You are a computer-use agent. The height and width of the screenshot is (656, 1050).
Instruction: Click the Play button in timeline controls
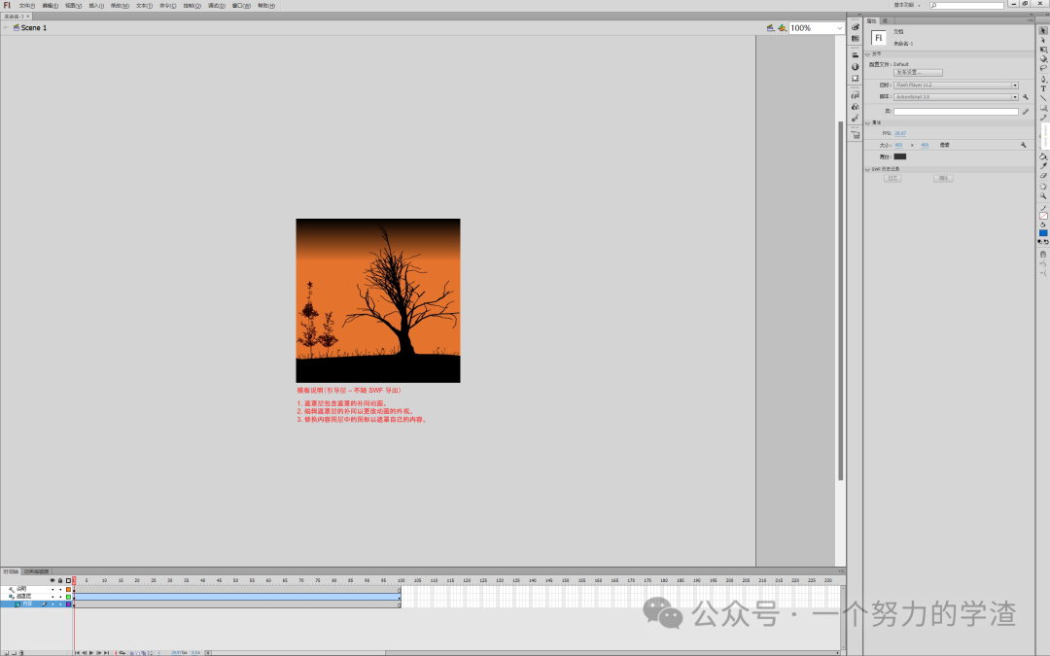[91, 652]
